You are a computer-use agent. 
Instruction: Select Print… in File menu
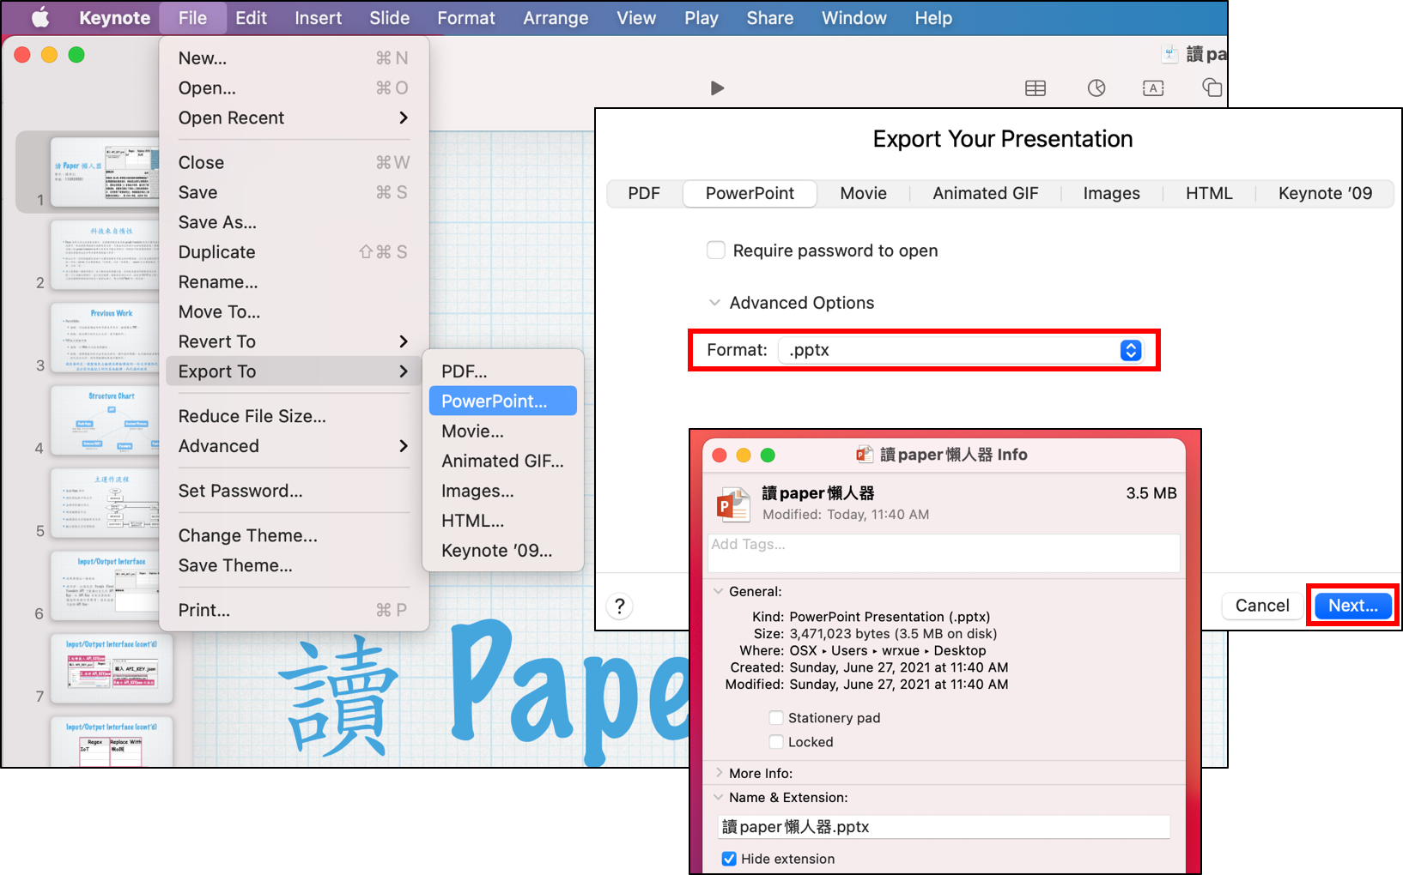(294, 610)
